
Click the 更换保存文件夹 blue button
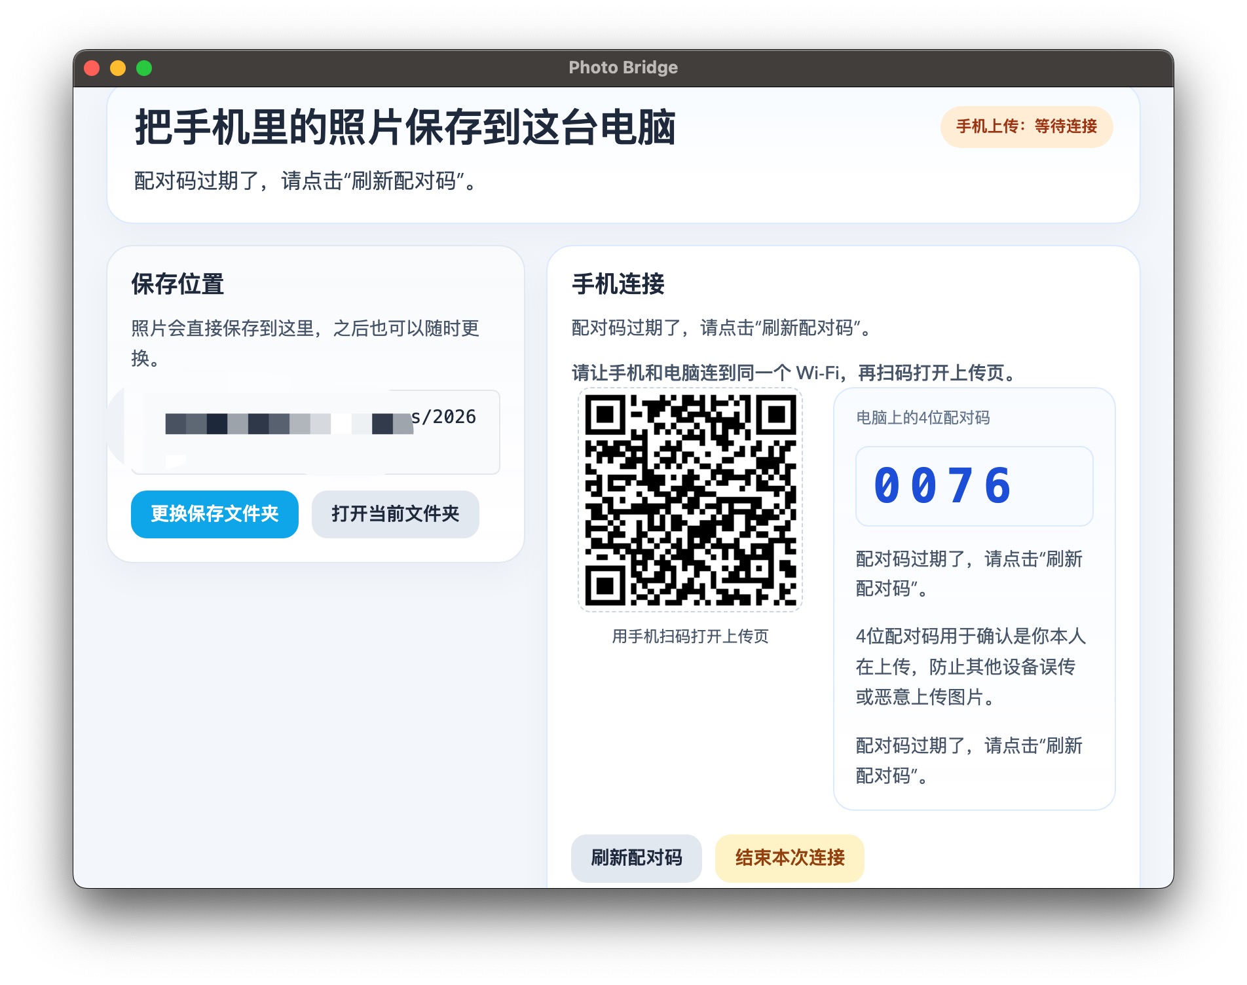[214, 515]
